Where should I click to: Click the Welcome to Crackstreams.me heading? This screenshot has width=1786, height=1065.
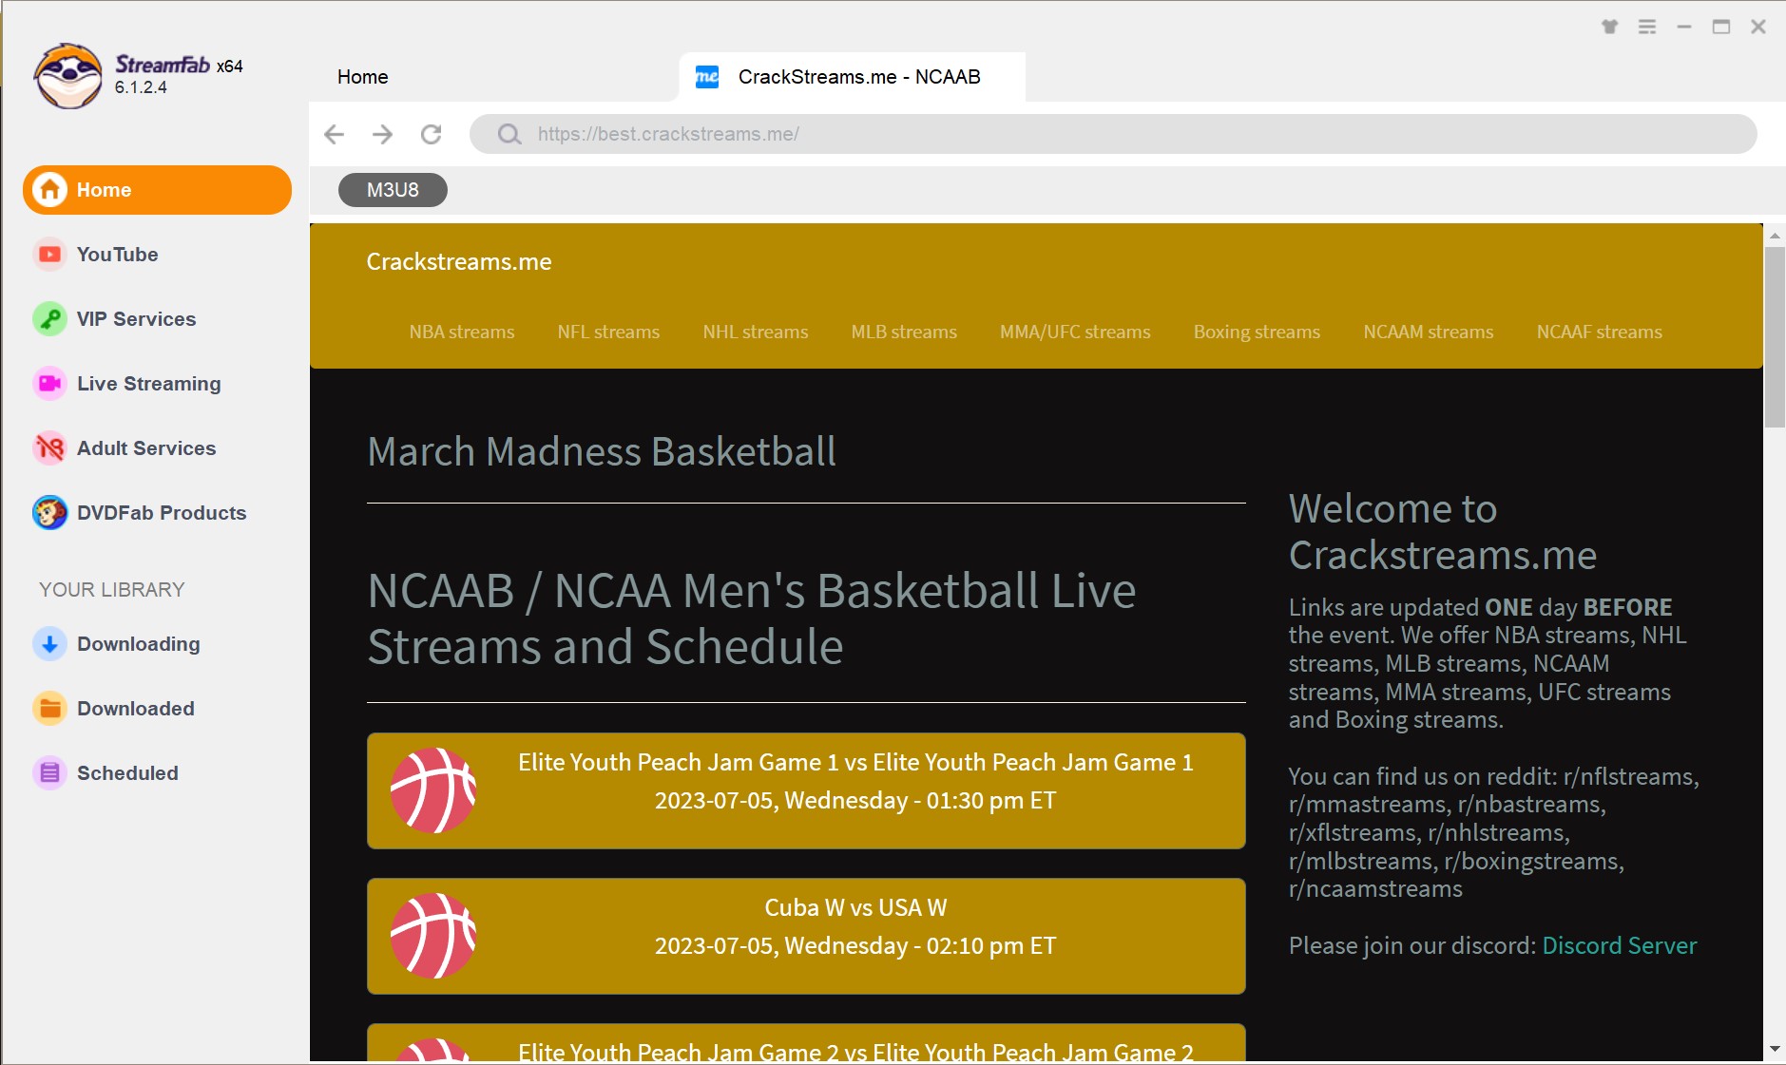pyautogui.click(x=1442, y=532)
